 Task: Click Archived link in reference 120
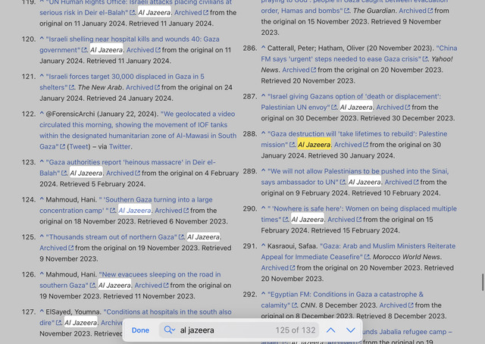point(143,50)
